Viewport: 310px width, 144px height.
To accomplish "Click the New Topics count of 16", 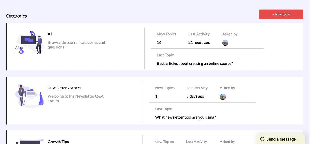I will click(x=159, y=43).
